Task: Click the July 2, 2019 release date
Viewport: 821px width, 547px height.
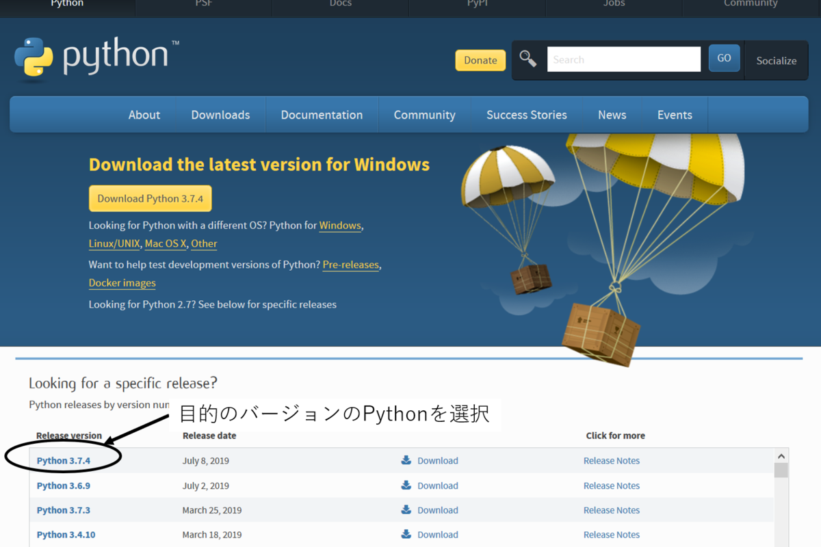Action: click(206, 485)
